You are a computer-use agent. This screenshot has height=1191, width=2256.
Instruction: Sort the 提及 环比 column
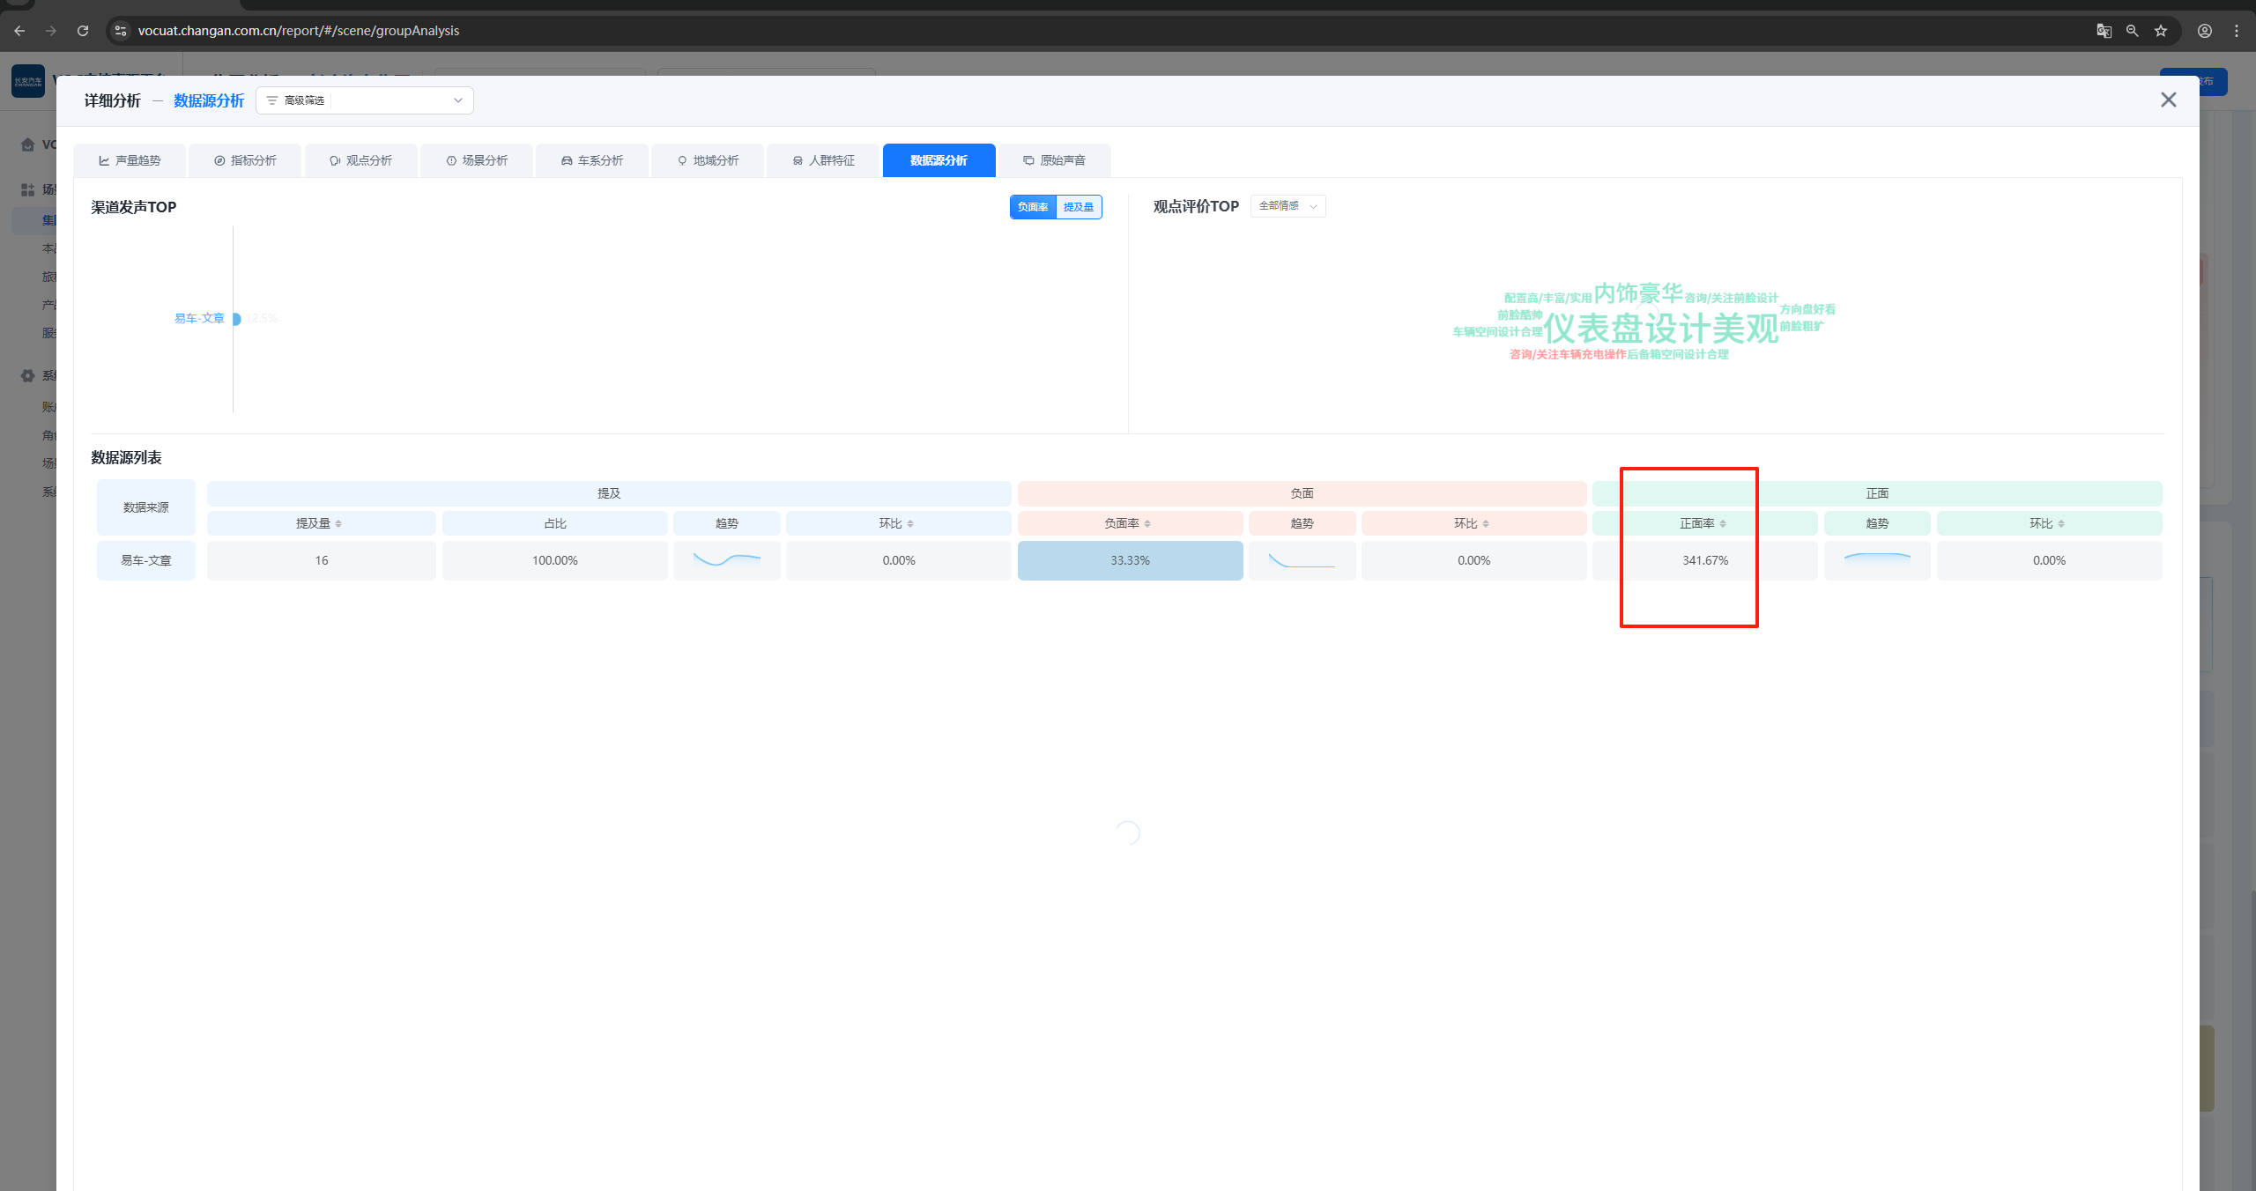click(x=910, y=524)
